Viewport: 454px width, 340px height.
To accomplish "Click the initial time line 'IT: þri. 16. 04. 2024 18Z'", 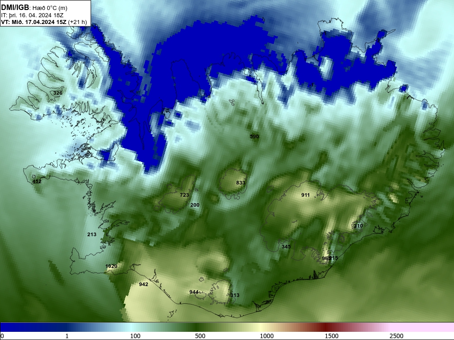I will click(32, 15).
